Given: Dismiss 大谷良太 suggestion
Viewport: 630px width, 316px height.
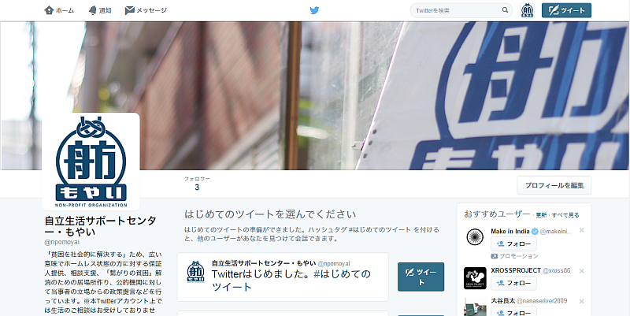Looking at the screenshot, I should point(581,301).
